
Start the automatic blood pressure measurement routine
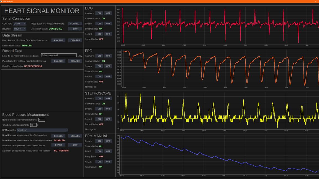pyautogui.click(x=58, y=145)
